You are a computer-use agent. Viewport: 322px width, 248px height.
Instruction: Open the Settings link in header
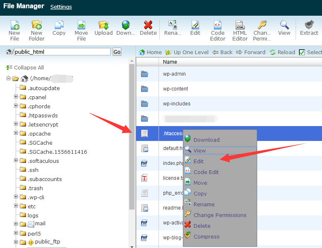point(61,7)
